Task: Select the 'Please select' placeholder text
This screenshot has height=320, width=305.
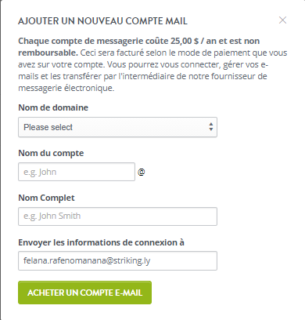Action: click(48, 127)
